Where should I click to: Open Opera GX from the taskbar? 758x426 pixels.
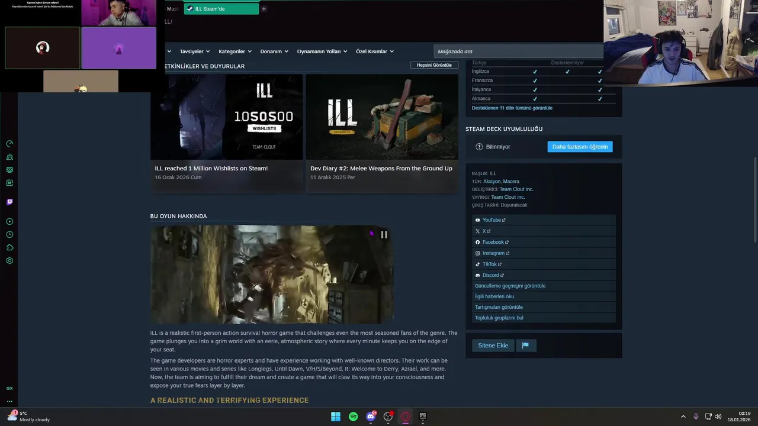406,417
